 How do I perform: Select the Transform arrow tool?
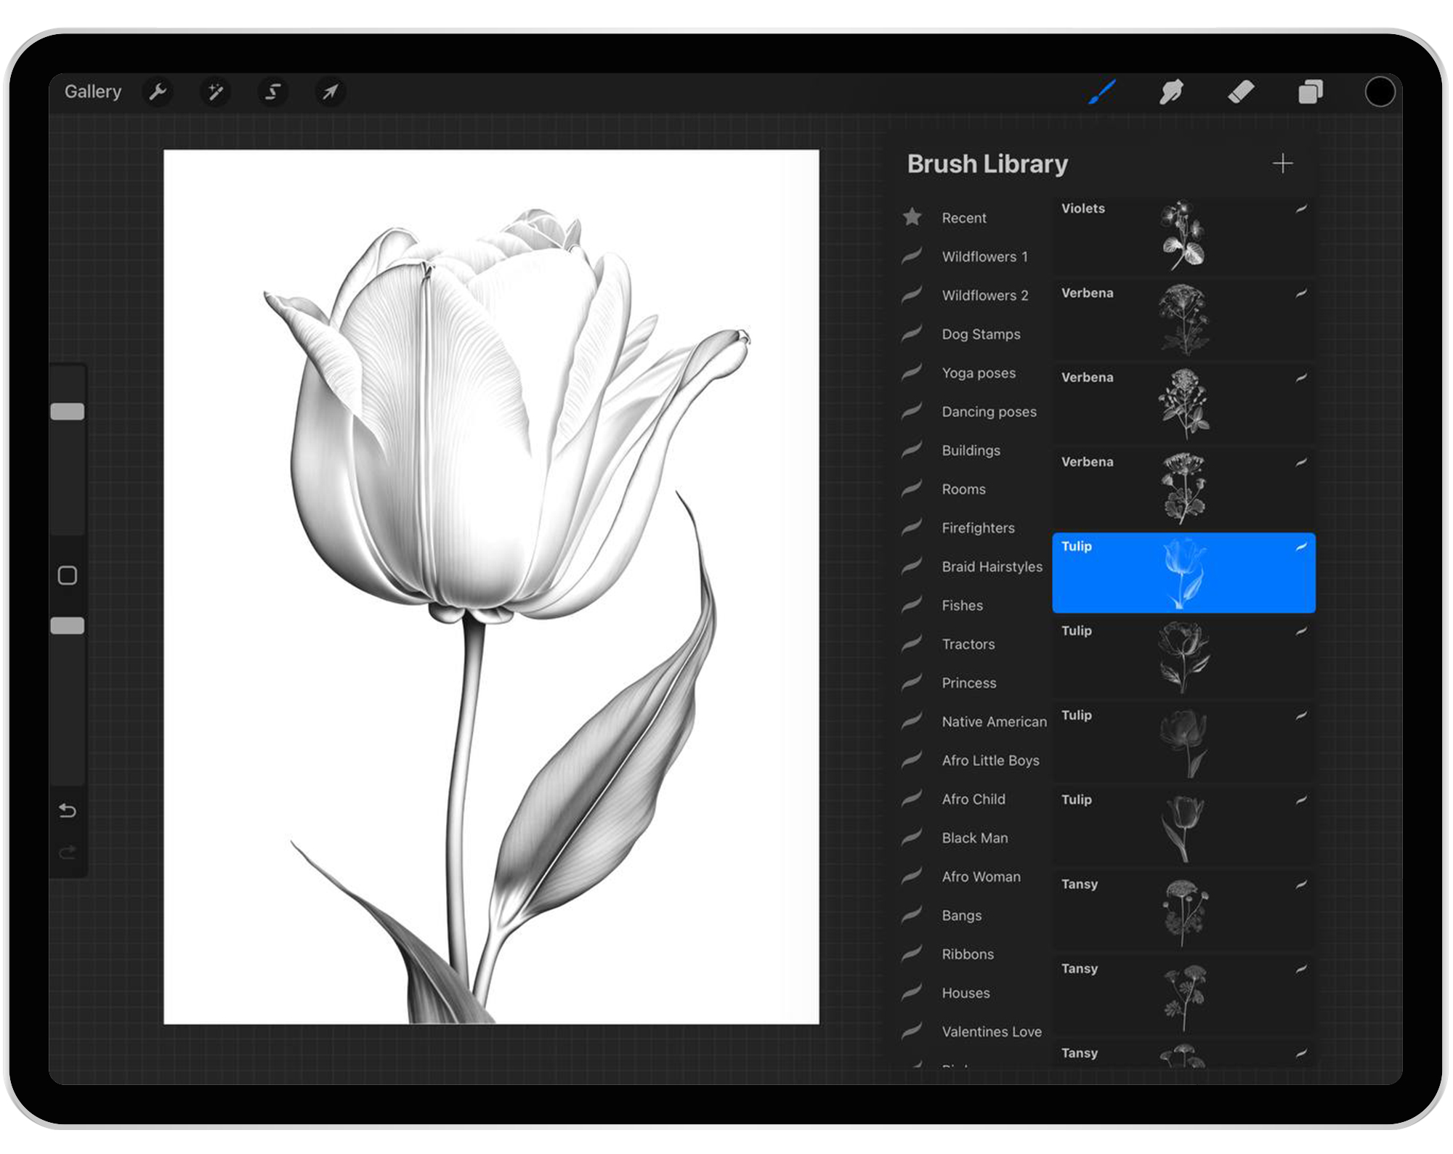point(330,92)
